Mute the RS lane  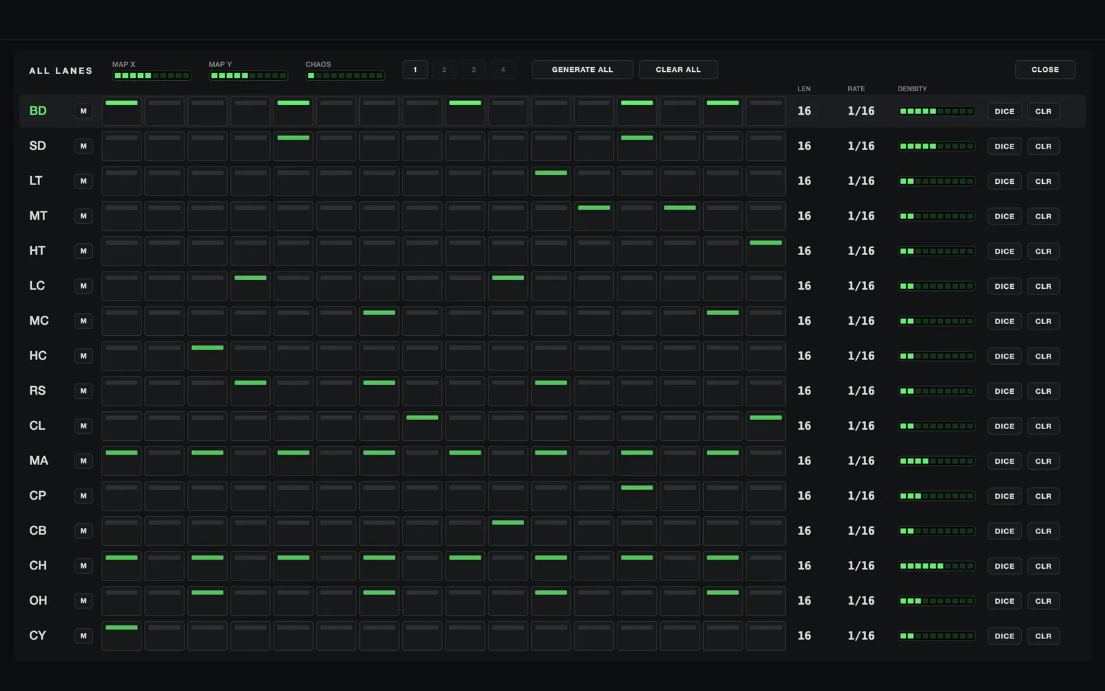coord(84,391)
